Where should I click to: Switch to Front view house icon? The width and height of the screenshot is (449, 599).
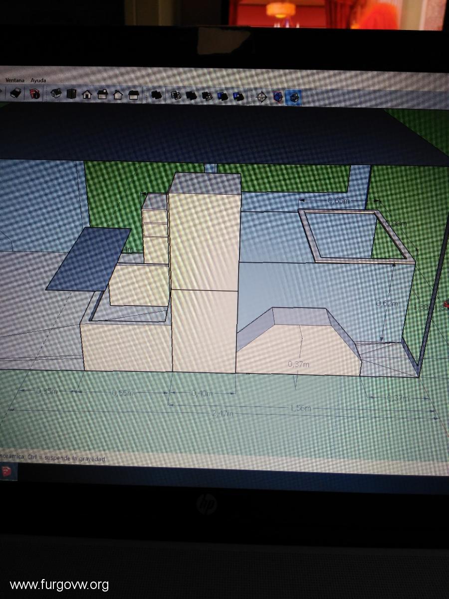tap(87, 94)
